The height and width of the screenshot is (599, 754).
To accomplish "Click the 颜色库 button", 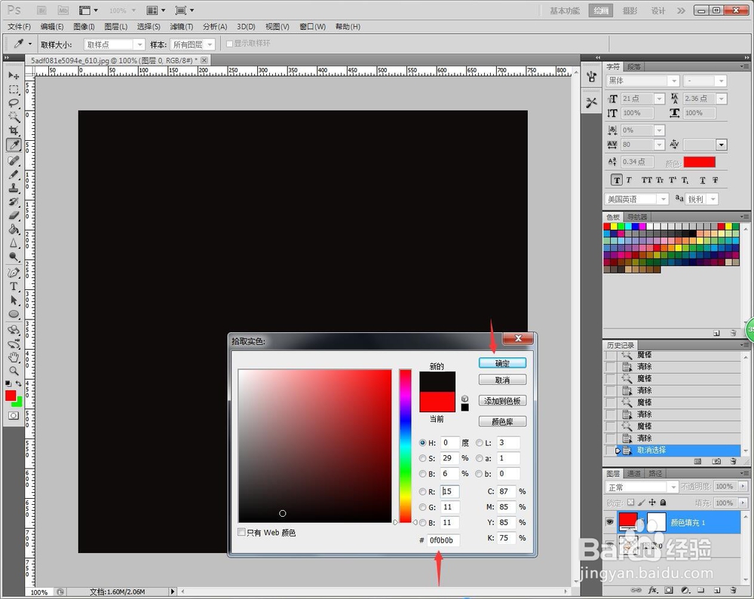I will pyautogui.click(x=502, y=422).
